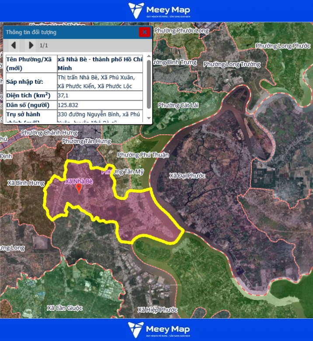Click the Phường Chánh Hưng map label
Screen dimensions: 313x341
point(49,133)
